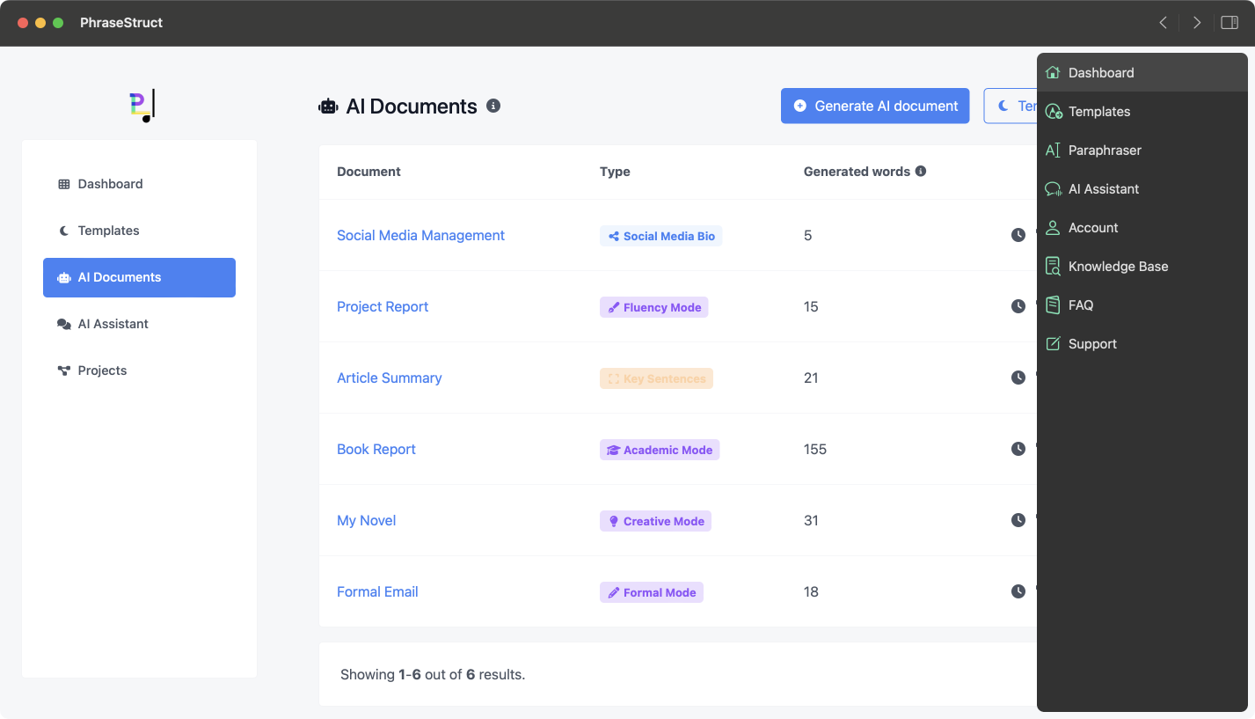Select Knowledge Base in the dropdown menu
The height and width of the screenshot is (719, 1255).
1117,267
